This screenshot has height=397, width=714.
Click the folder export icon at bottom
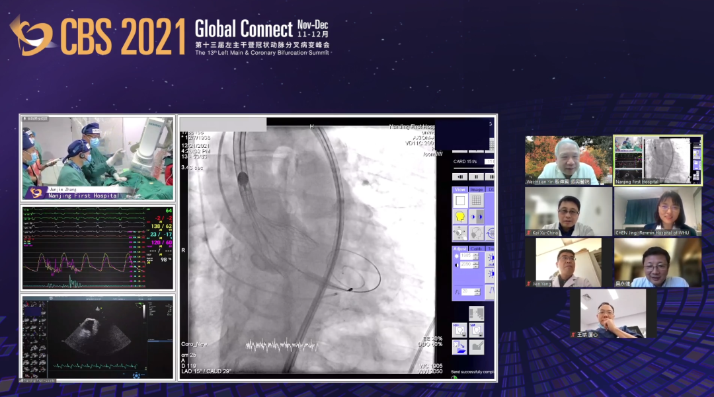click(460, 345)
